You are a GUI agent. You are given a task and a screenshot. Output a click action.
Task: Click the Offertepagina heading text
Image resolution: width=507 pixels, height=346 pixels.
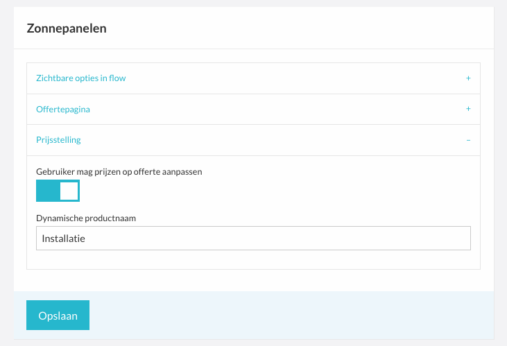(x=63, y=110)
